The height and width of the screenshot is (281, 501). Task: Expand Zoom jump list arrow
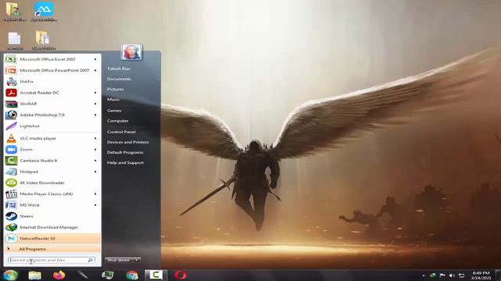click(96, 149)
